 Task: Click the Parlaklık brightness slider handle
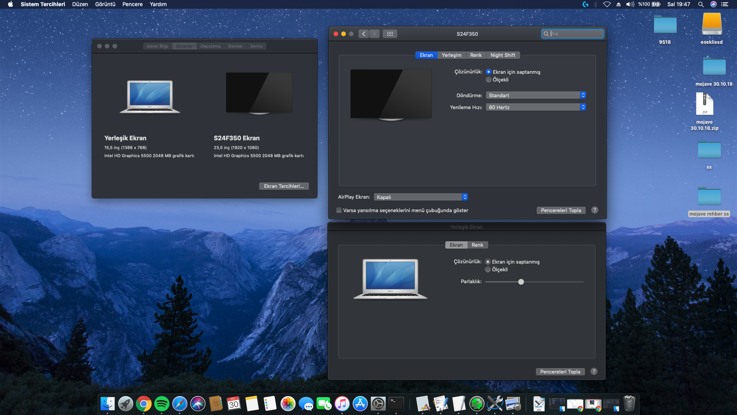click(521, 282)
